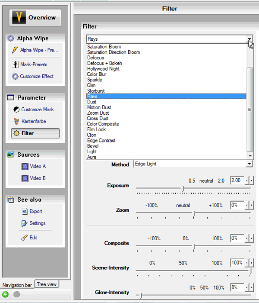The height and width of the screenshot is (303, 259).
Task: Open the Customize Mask link
Action: 38,110
